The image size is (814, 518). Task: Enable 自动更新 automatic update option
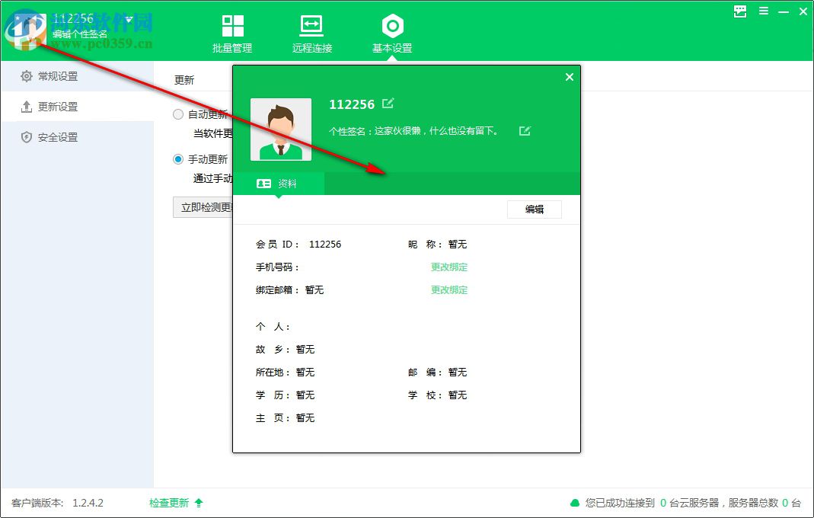[x=178, y=114]
